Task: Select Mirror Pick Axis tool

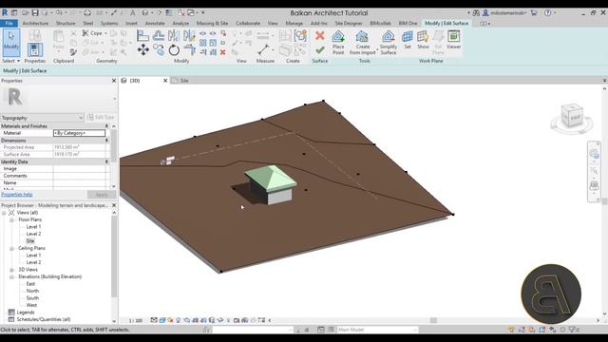Action: (173, 36)
